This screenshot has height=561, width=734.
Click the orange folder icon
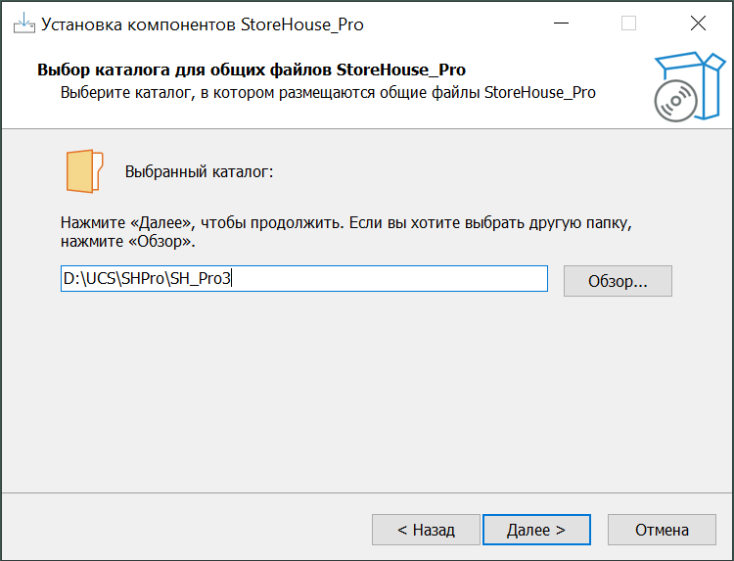(x=84, y=171)
